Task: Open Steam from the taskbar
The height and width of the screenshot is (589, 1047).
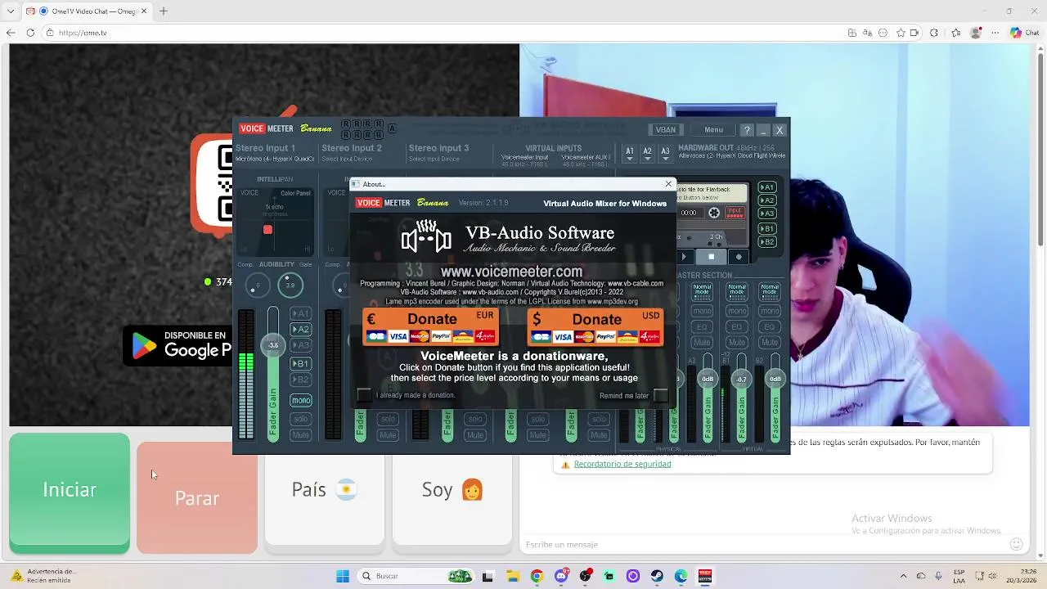Action: pyautogui.click(x=657, y=577)
